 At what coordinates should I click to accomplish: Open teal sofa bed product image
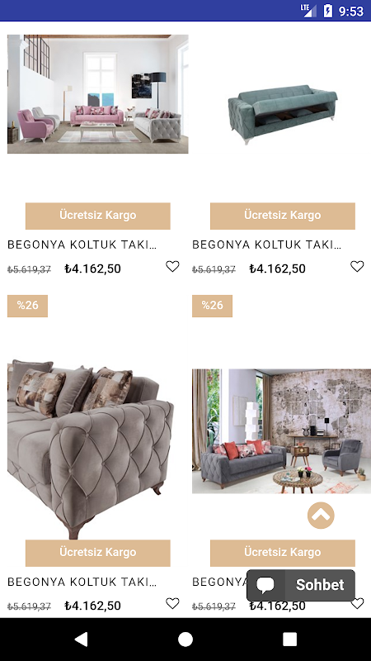click(282, 114)
